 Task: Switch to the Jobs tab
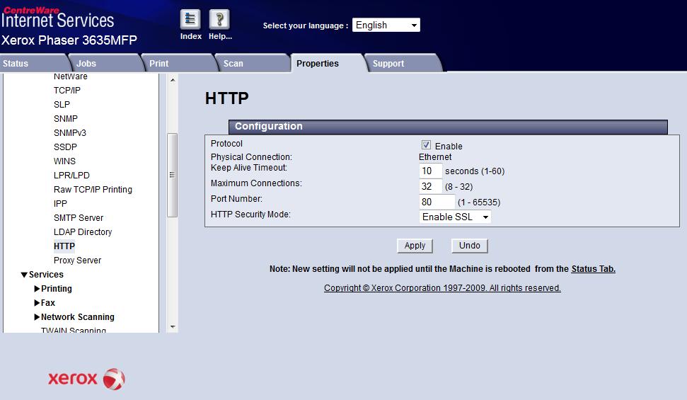106,63
